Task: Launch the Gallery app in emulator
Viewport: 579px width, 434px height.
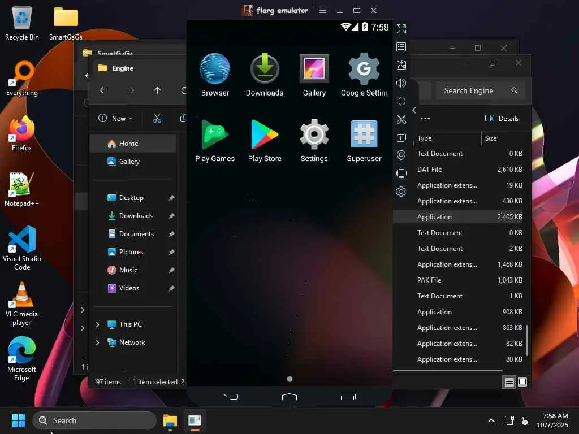Action: point(314,75)
